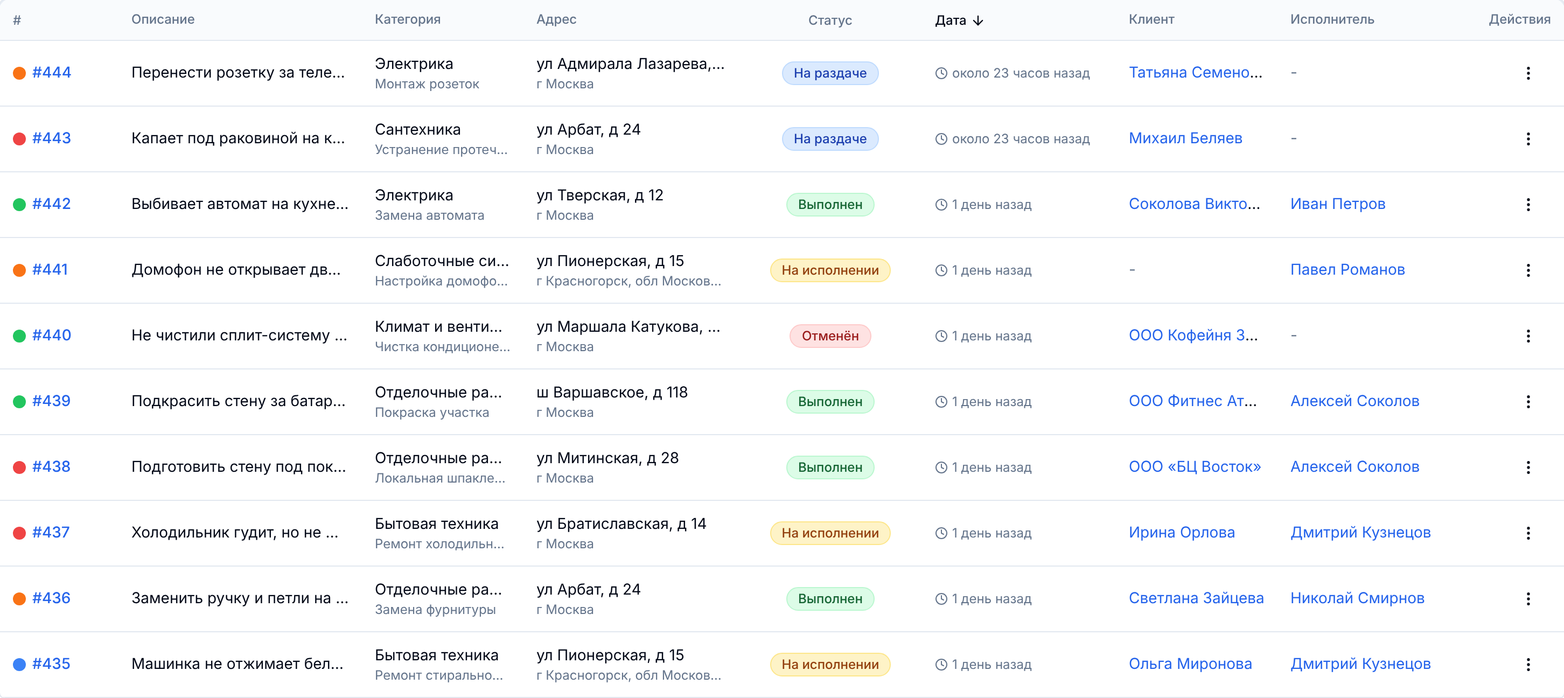Click На раздаче badge on #444
The image size is (1564, 698).
pyautogui.click(x=830, y=73)
